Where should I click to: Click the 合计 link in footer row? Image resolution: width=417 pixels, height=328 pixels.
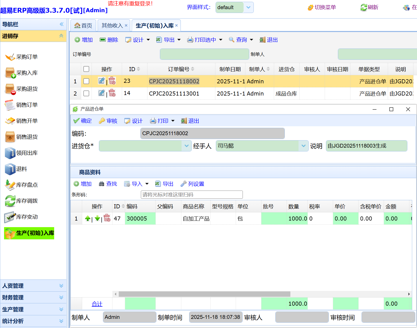click(x=97, y=304)
